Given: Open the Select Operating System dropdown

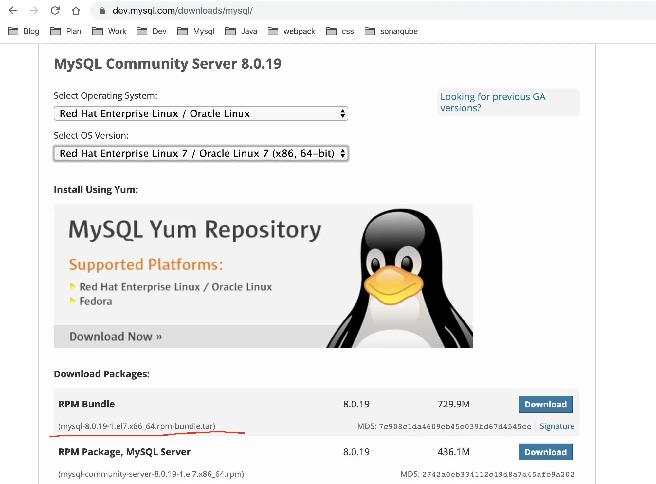Looking at the screenshot, I should coord(201,113).
